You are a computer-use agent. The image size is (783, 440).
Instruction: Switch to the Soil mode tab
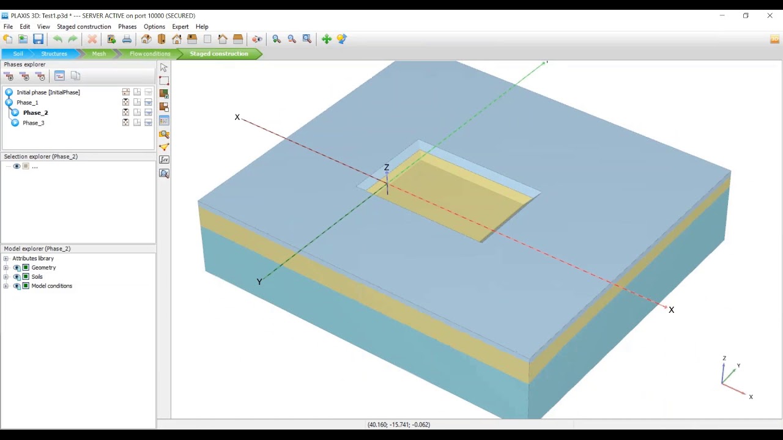coord(18,54)
